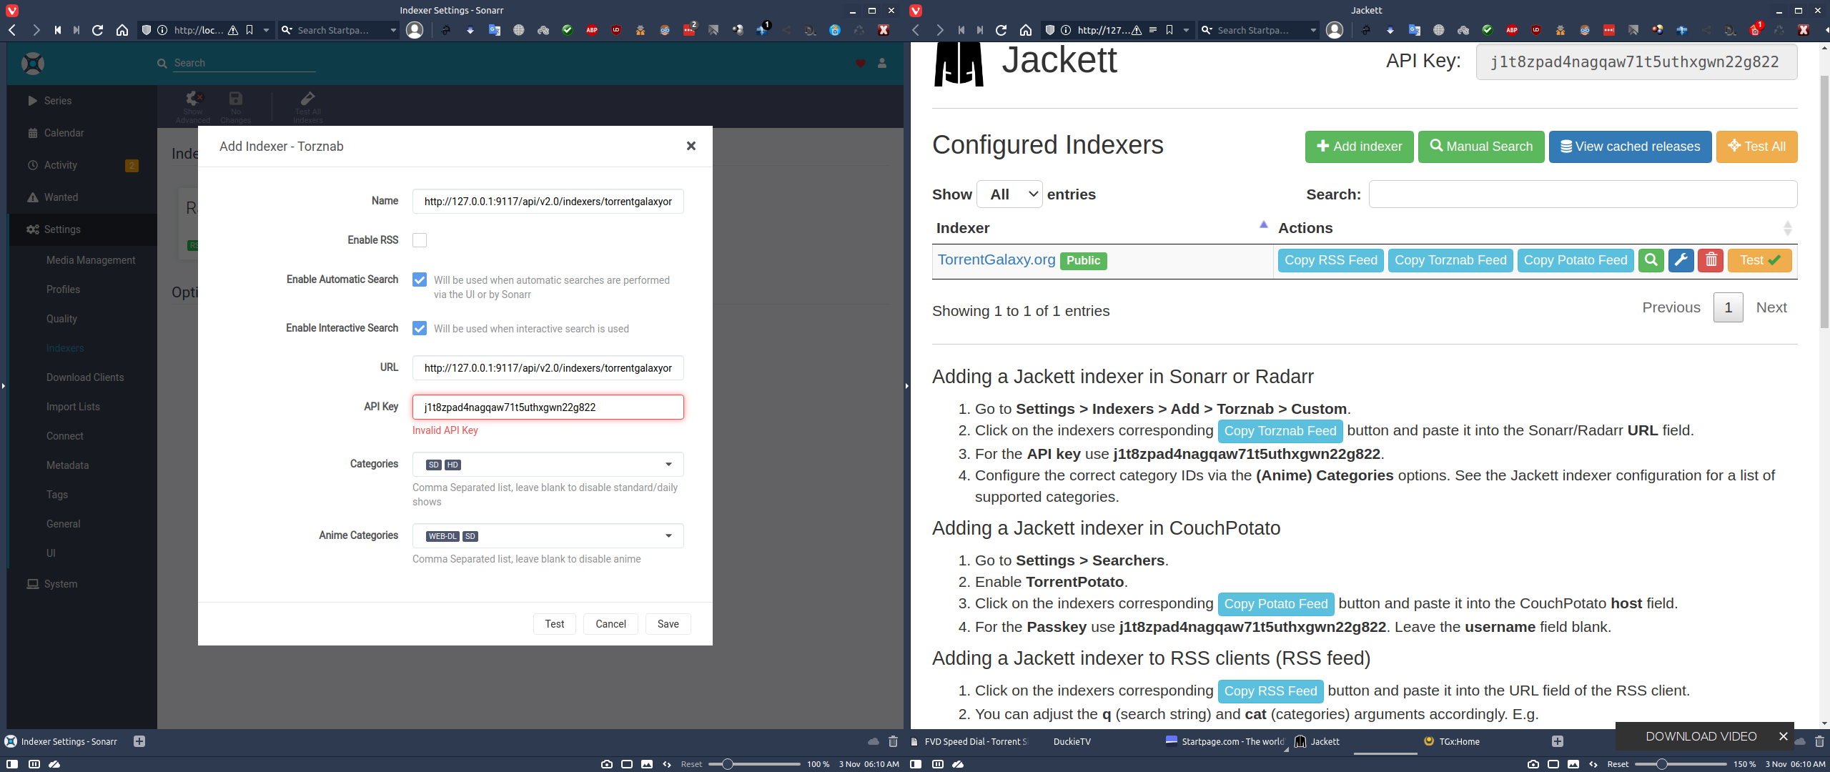Open a new tab in the Jackett window tab bar
The image size is (1830, 772).
pyautogui.click(x=1558, y=741)
